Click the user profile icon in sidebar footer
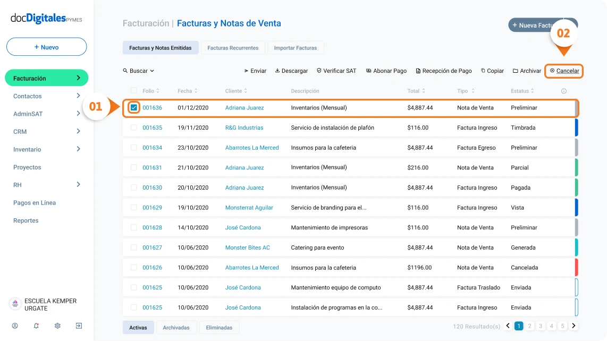 click(x=15, y=326)
